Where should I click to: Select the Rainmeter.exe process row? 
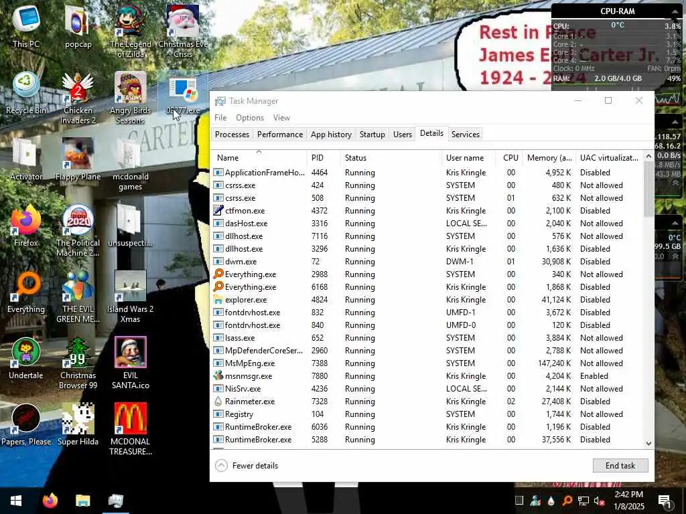[428, 402]
